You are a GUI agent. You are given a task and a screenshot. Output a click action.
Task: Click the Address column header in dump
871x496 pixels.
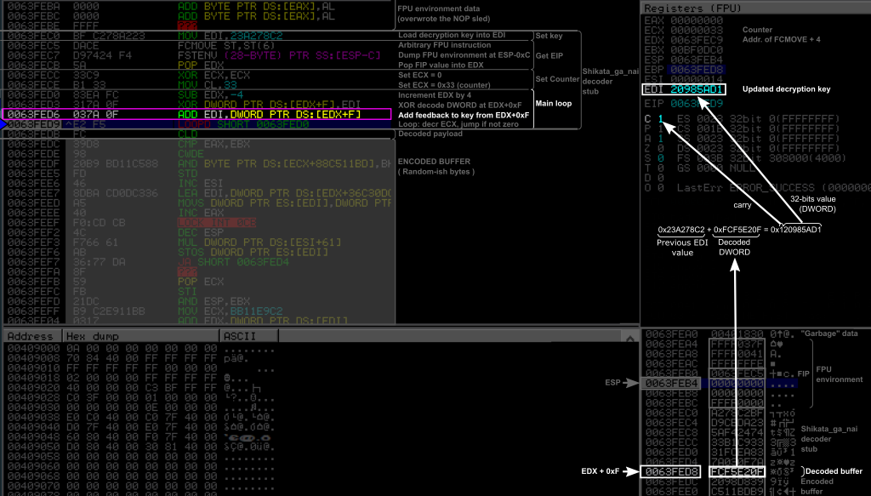tap(32, 336)
